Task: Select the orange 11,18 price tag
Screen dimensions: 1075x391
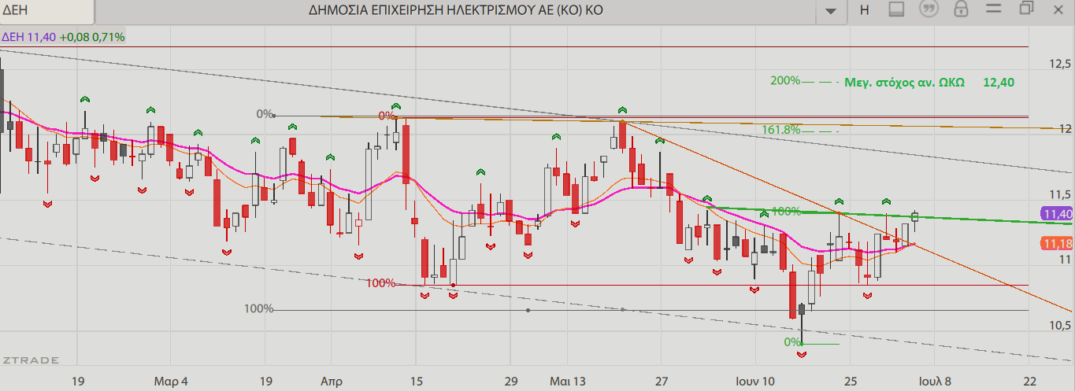Action: pyautogui.click(x=1057, y=244)
